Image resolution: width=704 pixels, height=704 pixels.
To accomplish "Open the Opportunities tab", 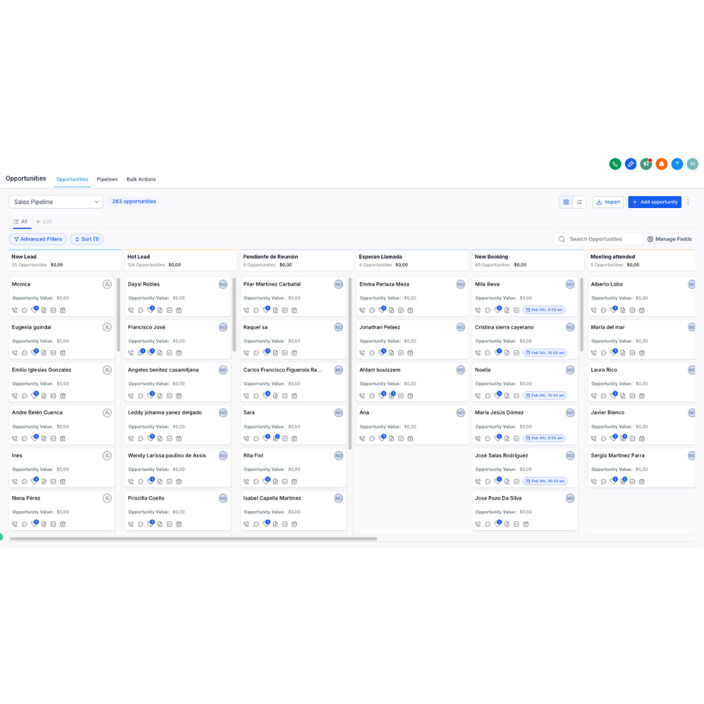I will pos(72,179).
